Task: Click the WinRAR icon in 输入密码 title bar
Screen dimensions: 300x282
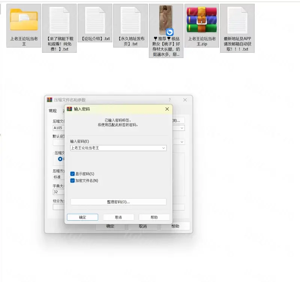Action: (x=69, y=109)
